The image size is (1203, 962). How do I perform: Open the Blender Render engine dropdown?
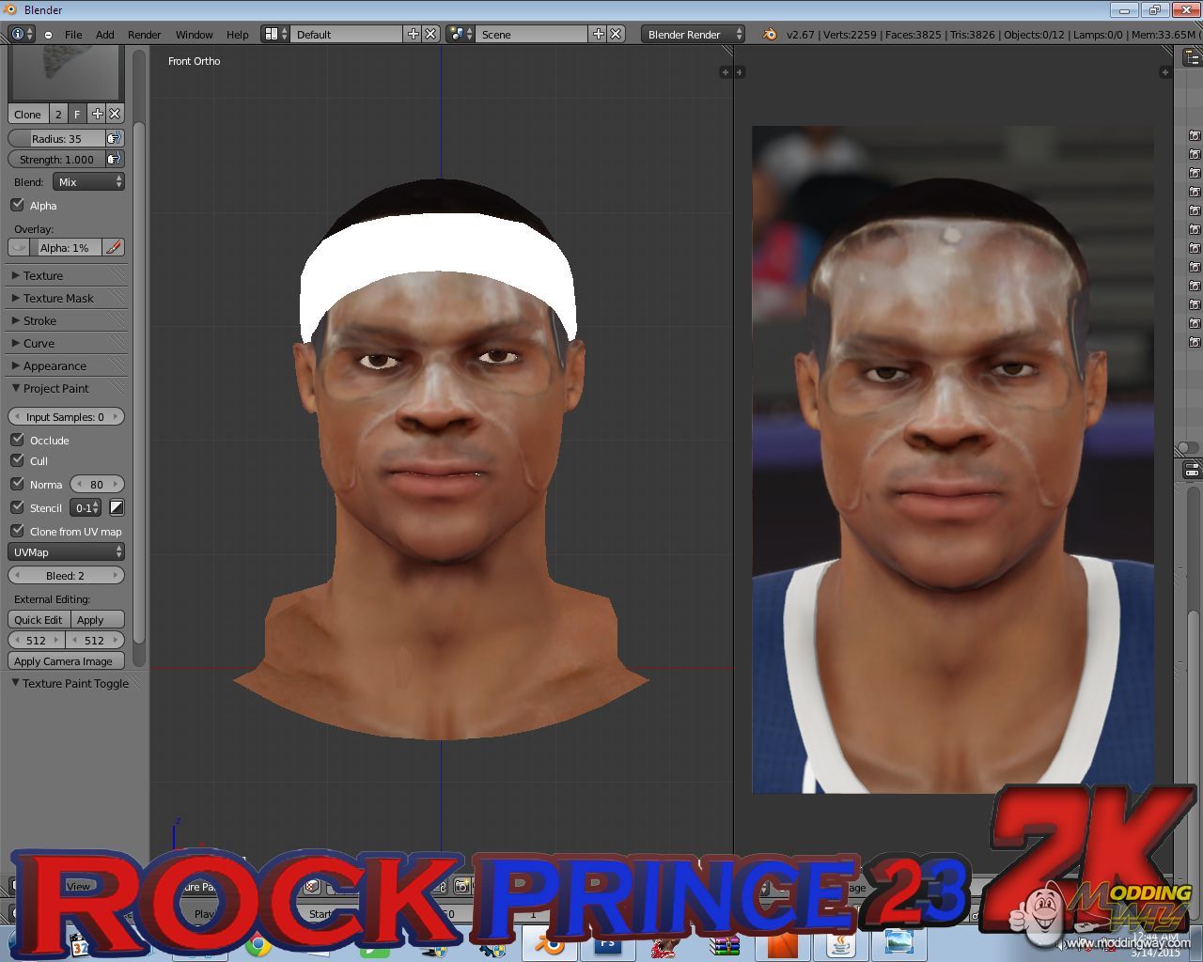tap(694, 34)
